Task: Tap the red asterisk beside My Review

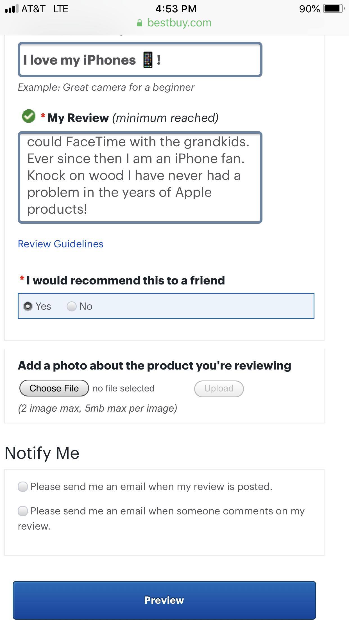Action: 42,115
